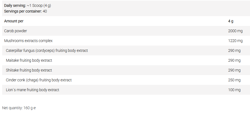Screen dimensions: 250x116
Task: Click the 290 mg value for Maitake
Action: pyautogui.click(x=234, y=60)
